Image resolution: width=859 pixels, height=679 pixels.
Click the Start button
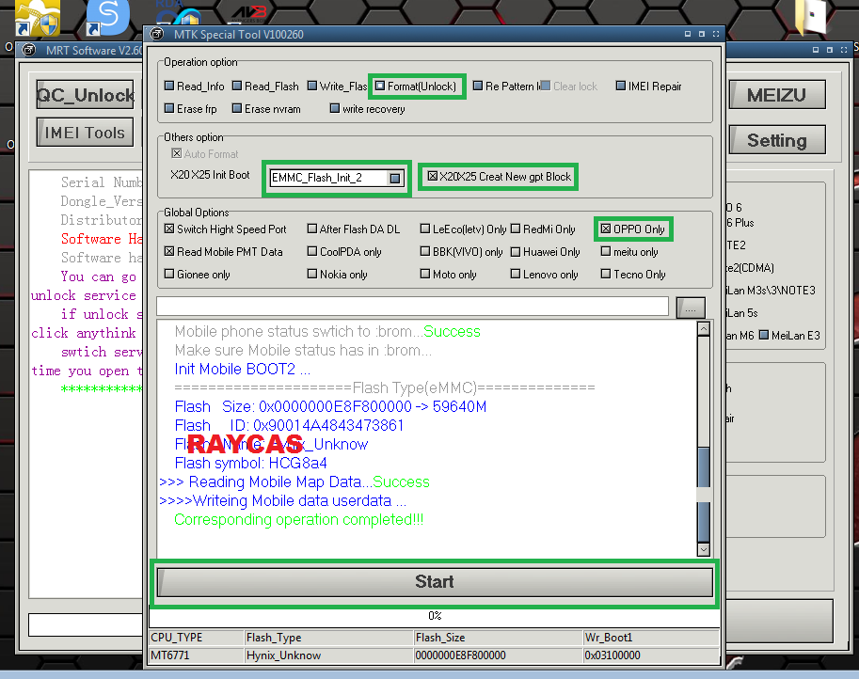pyautogui.click(x=435, y=582)
